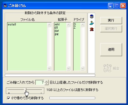The width and height of the screenshot is (128, 105).
Task: Minimize the ごみ箱くりん window
Action: click(x=111, y=6)
